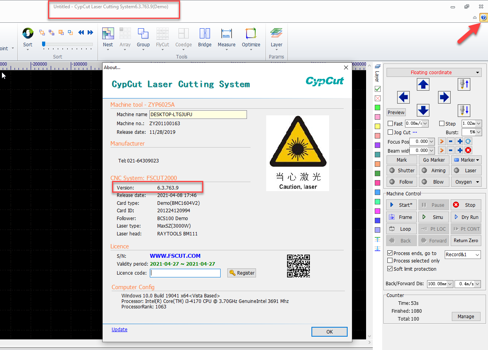Click the layer stack icon above Layer label
The image size is (488, 350).
click(x=378, y=66)
